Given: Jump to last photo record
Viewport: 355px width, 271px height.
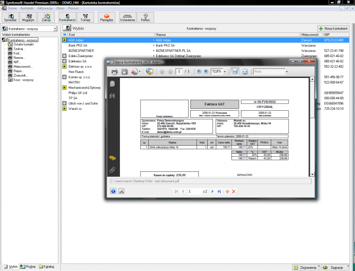Looking at the screenshot, I should tap(219, 191).
